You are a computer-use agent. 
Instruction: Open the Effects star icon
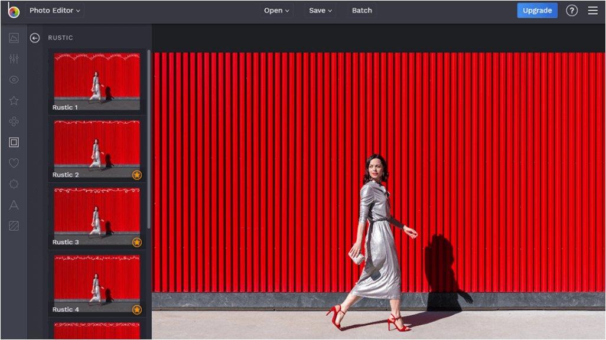click(14, 100)
